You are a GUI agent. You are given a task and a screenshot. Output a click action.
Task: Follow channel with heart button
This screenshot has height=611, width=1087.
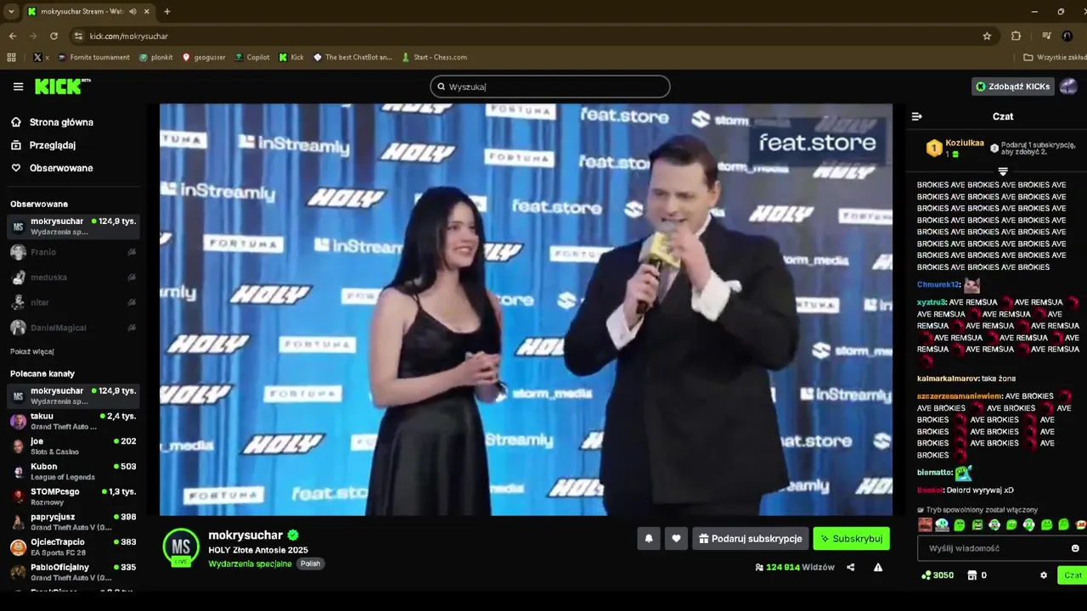coord(676,538)
